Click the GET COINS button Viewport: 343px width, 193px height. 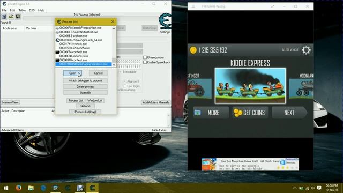(x=250, y=113)
